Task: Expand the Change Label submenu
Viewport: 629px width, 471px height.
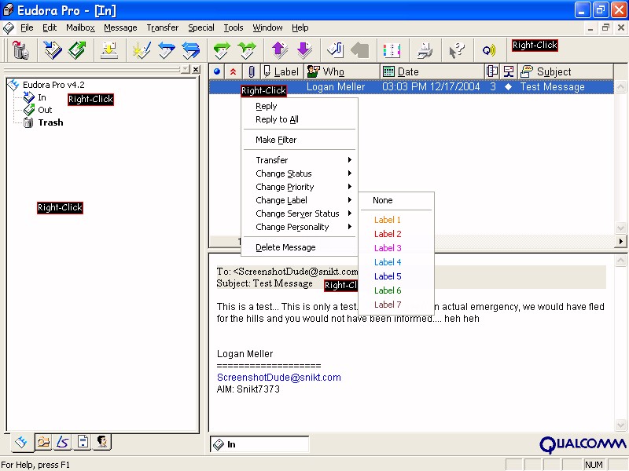Action: [300, 200]
